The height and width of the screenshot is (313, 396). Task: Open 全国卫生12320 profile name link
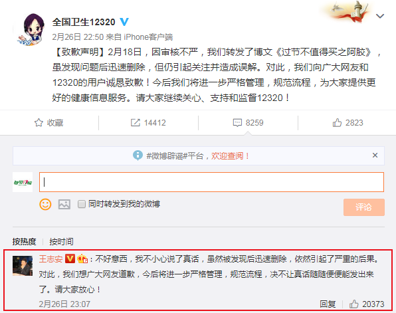coord(84,22)
